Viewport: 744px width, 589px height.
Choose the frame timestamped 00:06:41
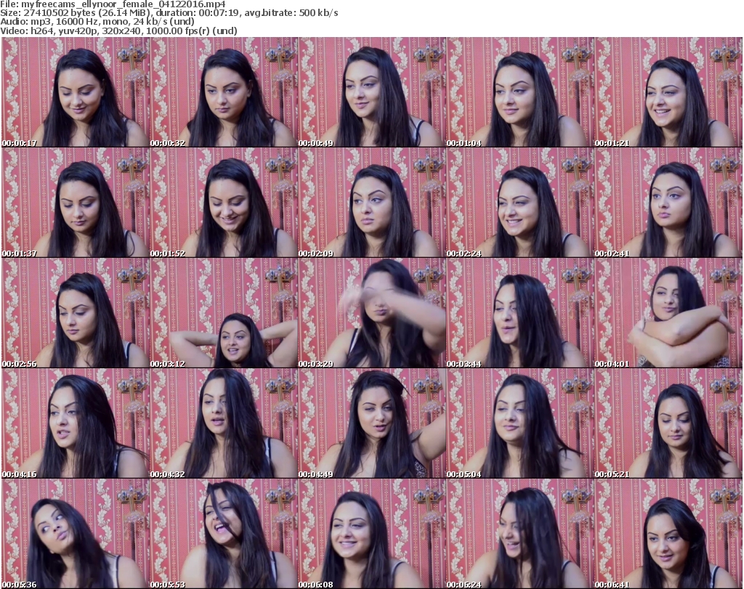click(668, 534)
